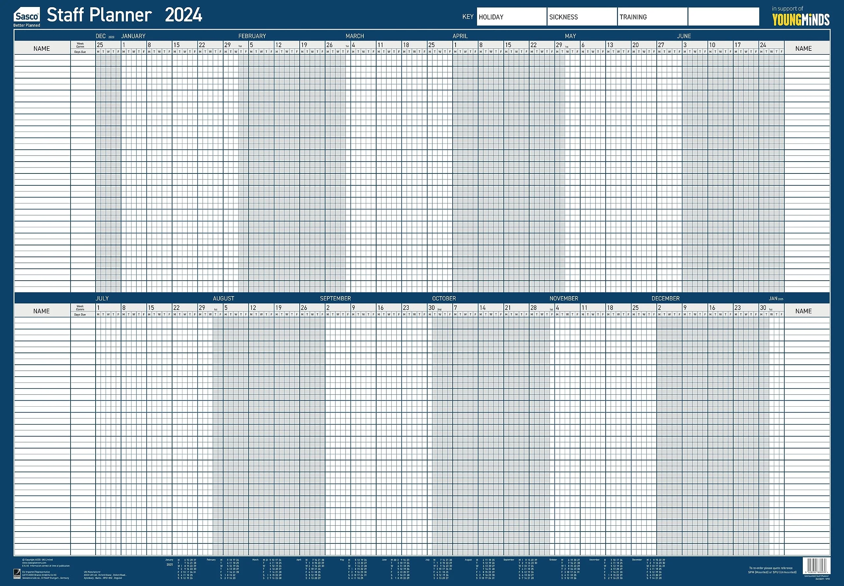Click the NOVEMBER month header
This screenshot has height=586, width=844.
563,298
